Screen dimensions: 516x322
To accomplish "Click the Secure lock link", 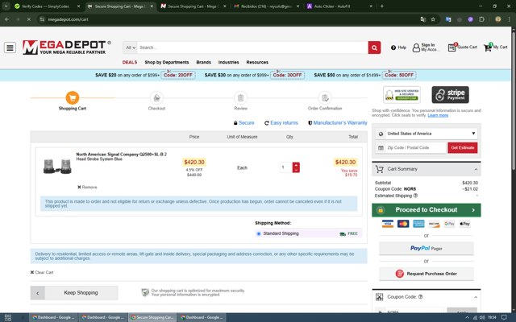I will tap(243, 123).
